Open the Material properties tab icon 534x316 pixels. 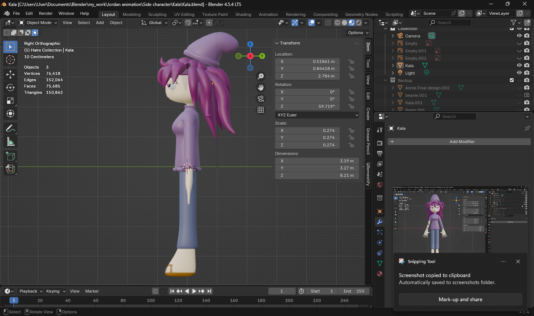click(x=380, y=274)
